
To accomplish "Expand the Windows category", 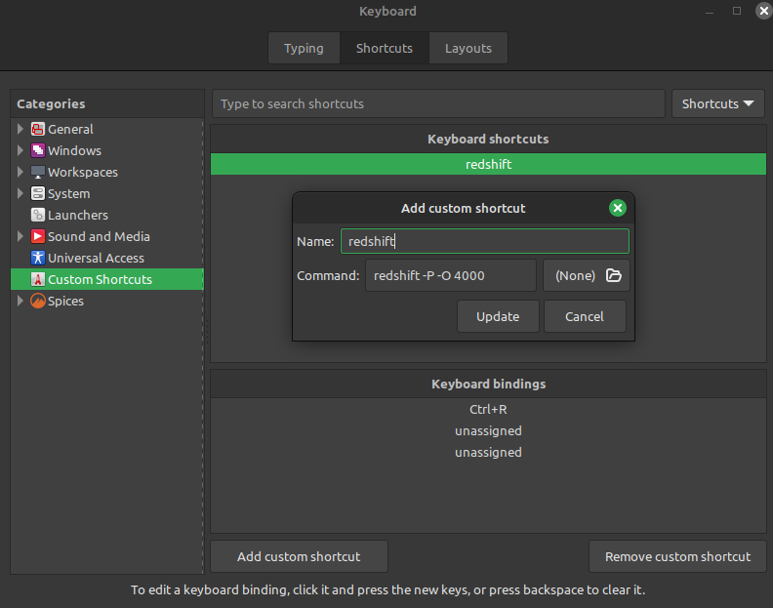I will (20, 150).
